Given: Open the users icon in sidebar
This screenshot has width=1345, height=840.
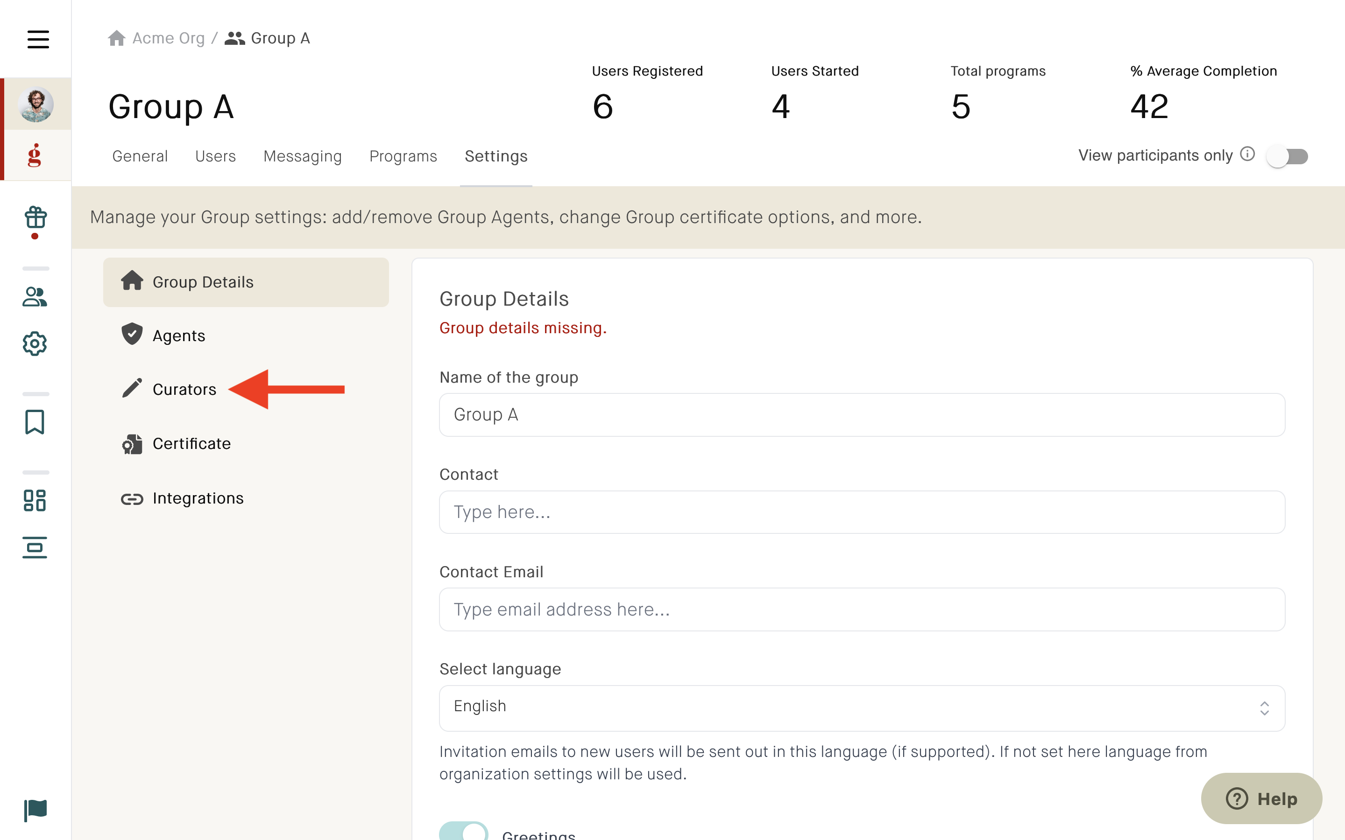Looking at the screenshot, I should pyautogui.click(x=35, y=297).
